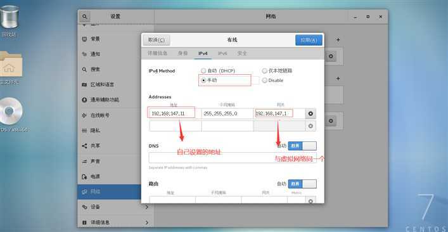Click the 255.255.255.0 netmask field
This screenshot has width=448, height=232.
(227, 113)
